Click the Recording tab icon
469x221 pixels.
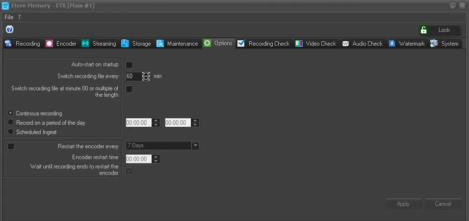[x=8, y=44]
